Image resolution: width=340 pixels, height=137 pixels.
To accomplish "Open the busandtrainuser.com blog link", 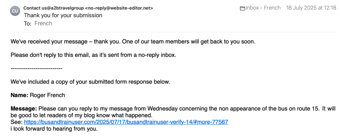I will (x=126, y=122).
